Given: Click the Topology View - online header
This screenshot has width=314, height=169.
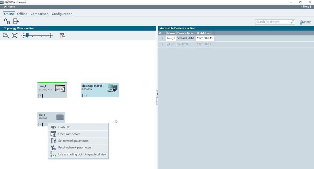Looking at the screenshot, I should [78, 28].
